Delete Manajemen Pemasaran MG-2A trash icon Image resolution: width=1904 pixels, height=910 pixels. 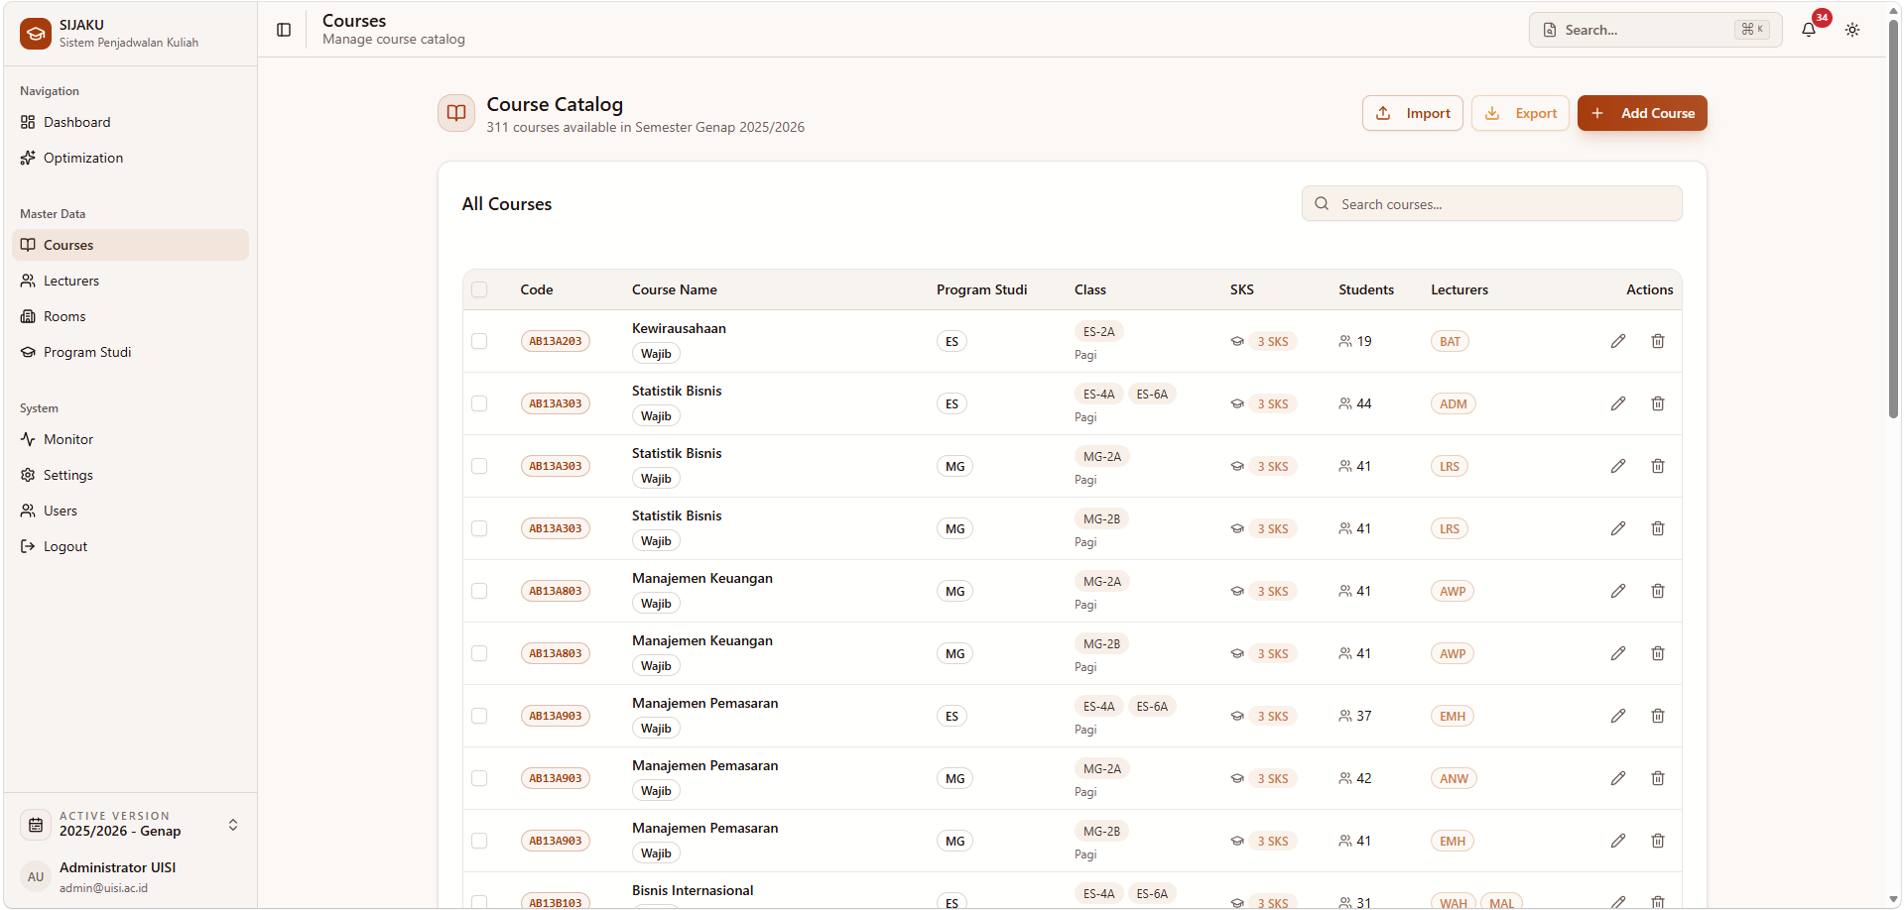point(1658,778)
